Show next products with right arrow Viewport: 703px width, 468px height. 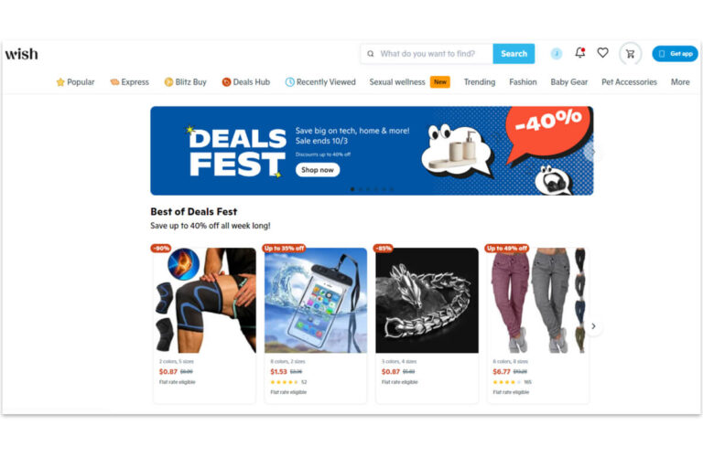pyautogui.click(x=593, y=326)
